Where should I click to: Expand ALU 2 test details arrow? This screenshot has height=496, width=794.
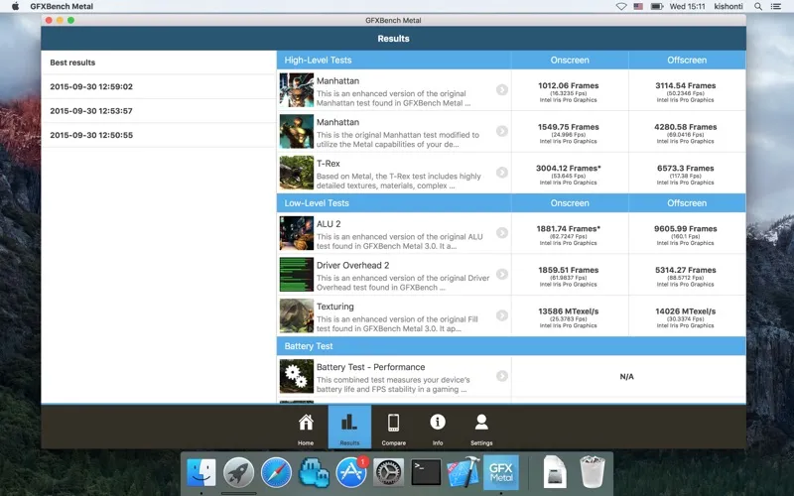pos(502,232)
